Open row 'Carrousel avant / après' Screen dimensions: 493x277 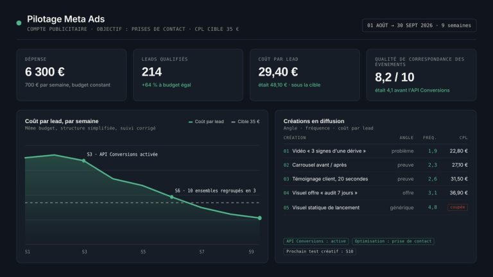376,165
